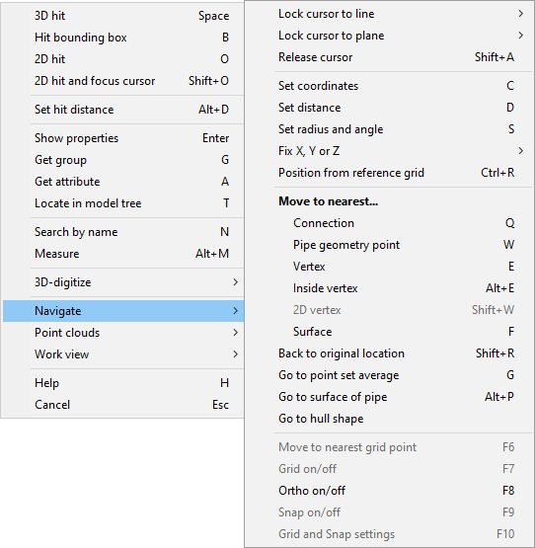This screenshot has width=535, height=548.
Task: Expand the Point clouds submenu
Action: click(x=123, y=333)
